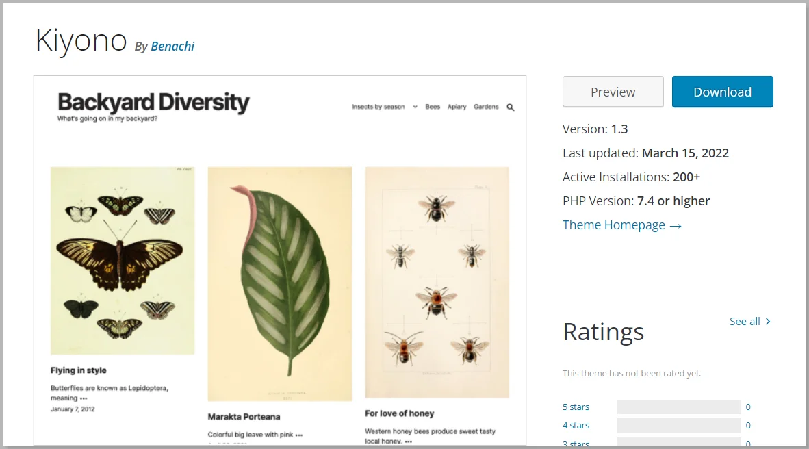
Task: Click the 4 stars count of 0
Action: 748,425
